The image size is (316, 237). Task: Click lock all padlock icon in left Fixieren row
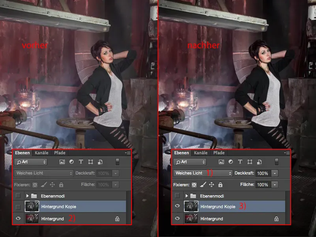(61, 184)
